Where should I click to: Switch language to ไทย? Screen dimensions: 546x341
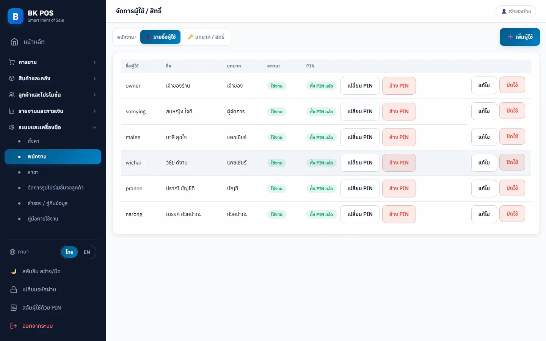tap(69, 252)
